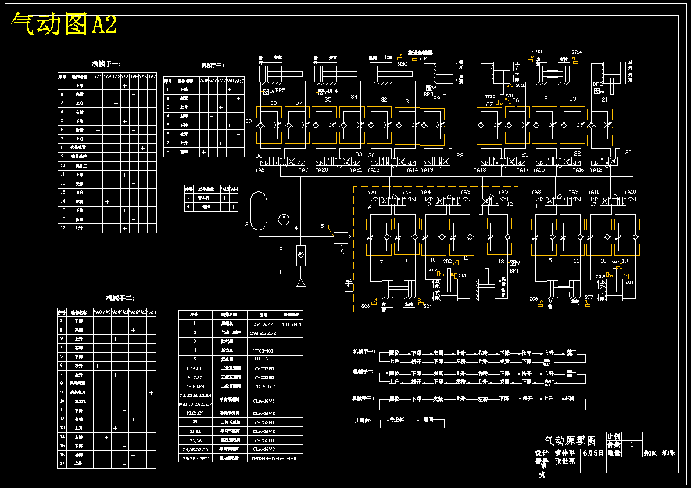This screenshot has height=488, width=691.
Task: Click the solenoid valve between YA20 and YA21
Action: coord(338,161)
